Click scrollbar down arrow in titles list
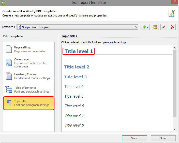 (x=174, y=129)
